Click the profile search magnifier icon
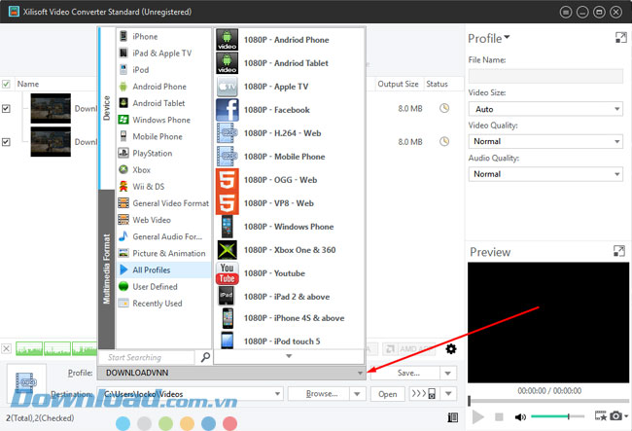The image size is (632, 431). (205, 357)
